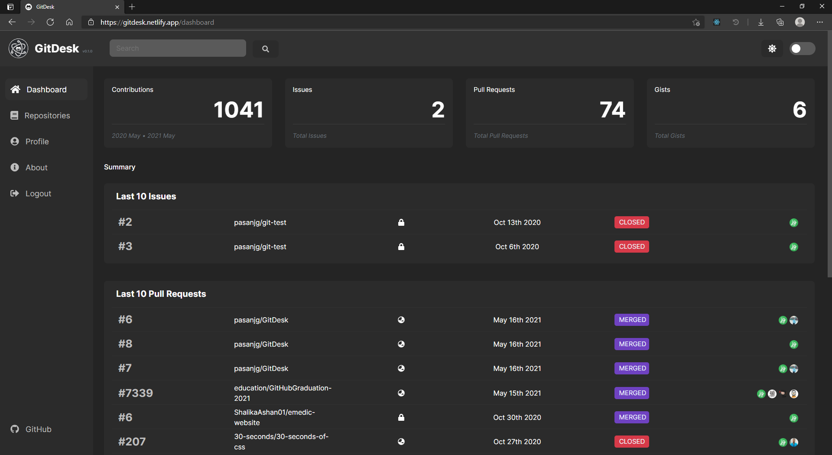
Task: Open pull request #7 on pasanjg/GitDesk
Action: coord(125,368)
